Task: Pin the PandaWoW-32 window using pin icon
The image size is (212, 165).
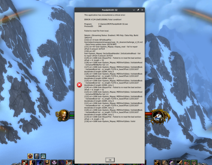Action: 138,10
